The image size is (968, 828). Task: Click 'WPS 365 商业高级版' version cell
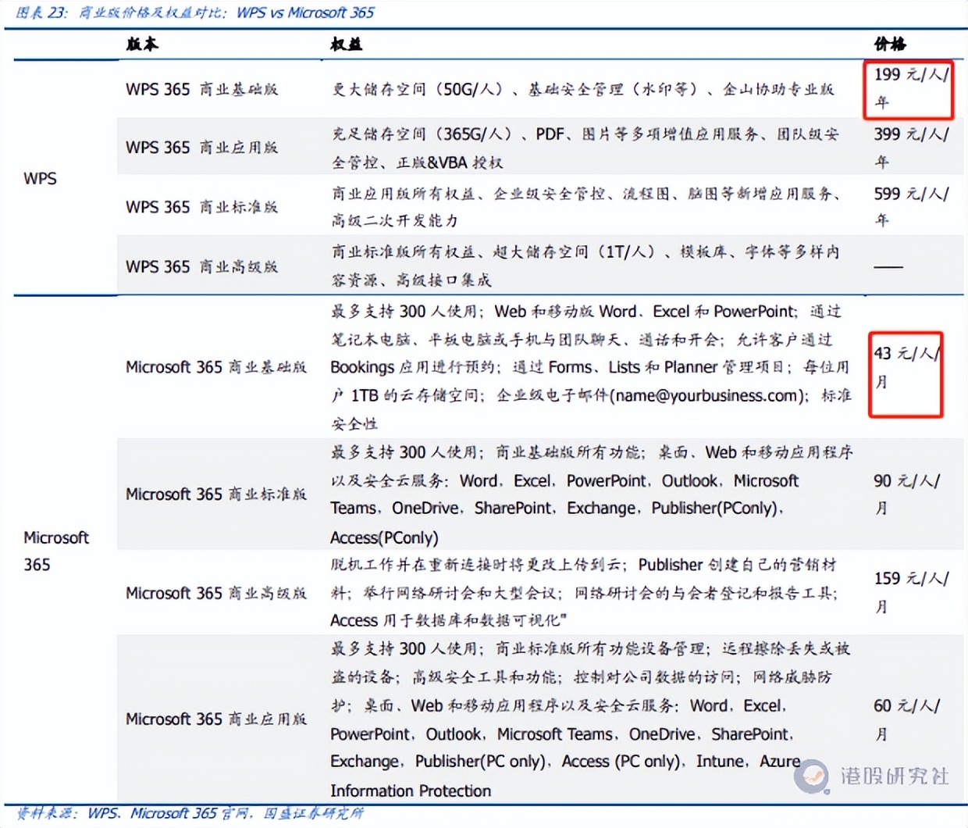point(202,266)
